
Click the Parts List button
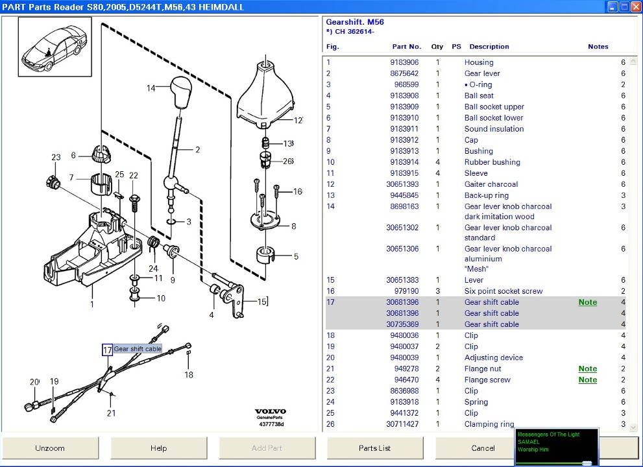(x=375, y=448)
